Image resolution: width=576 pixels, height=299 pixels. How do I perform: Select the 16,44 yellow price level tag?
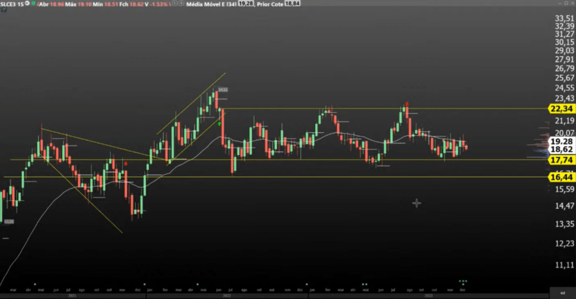click(x=561, y=177)
